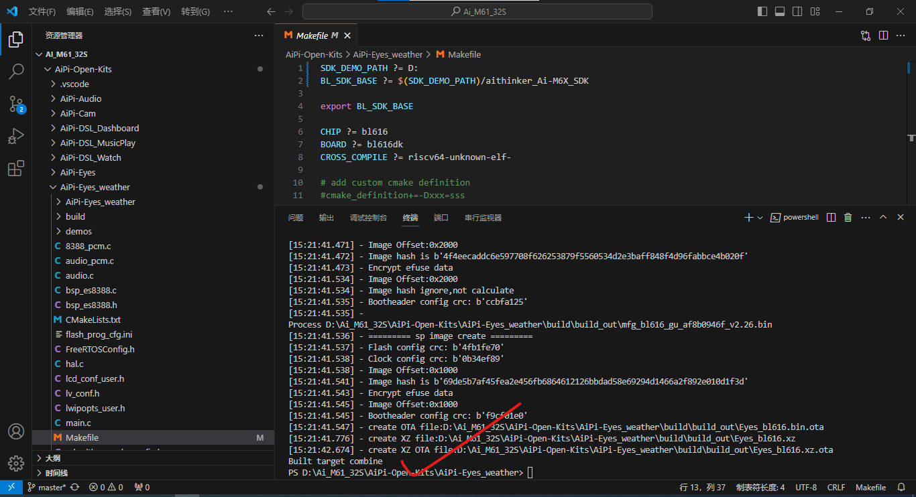Image resolution: width=916 pixels, height=497 pixels.
Task: Switch to the 输出 output tab
Action: (x=327, y=218)
